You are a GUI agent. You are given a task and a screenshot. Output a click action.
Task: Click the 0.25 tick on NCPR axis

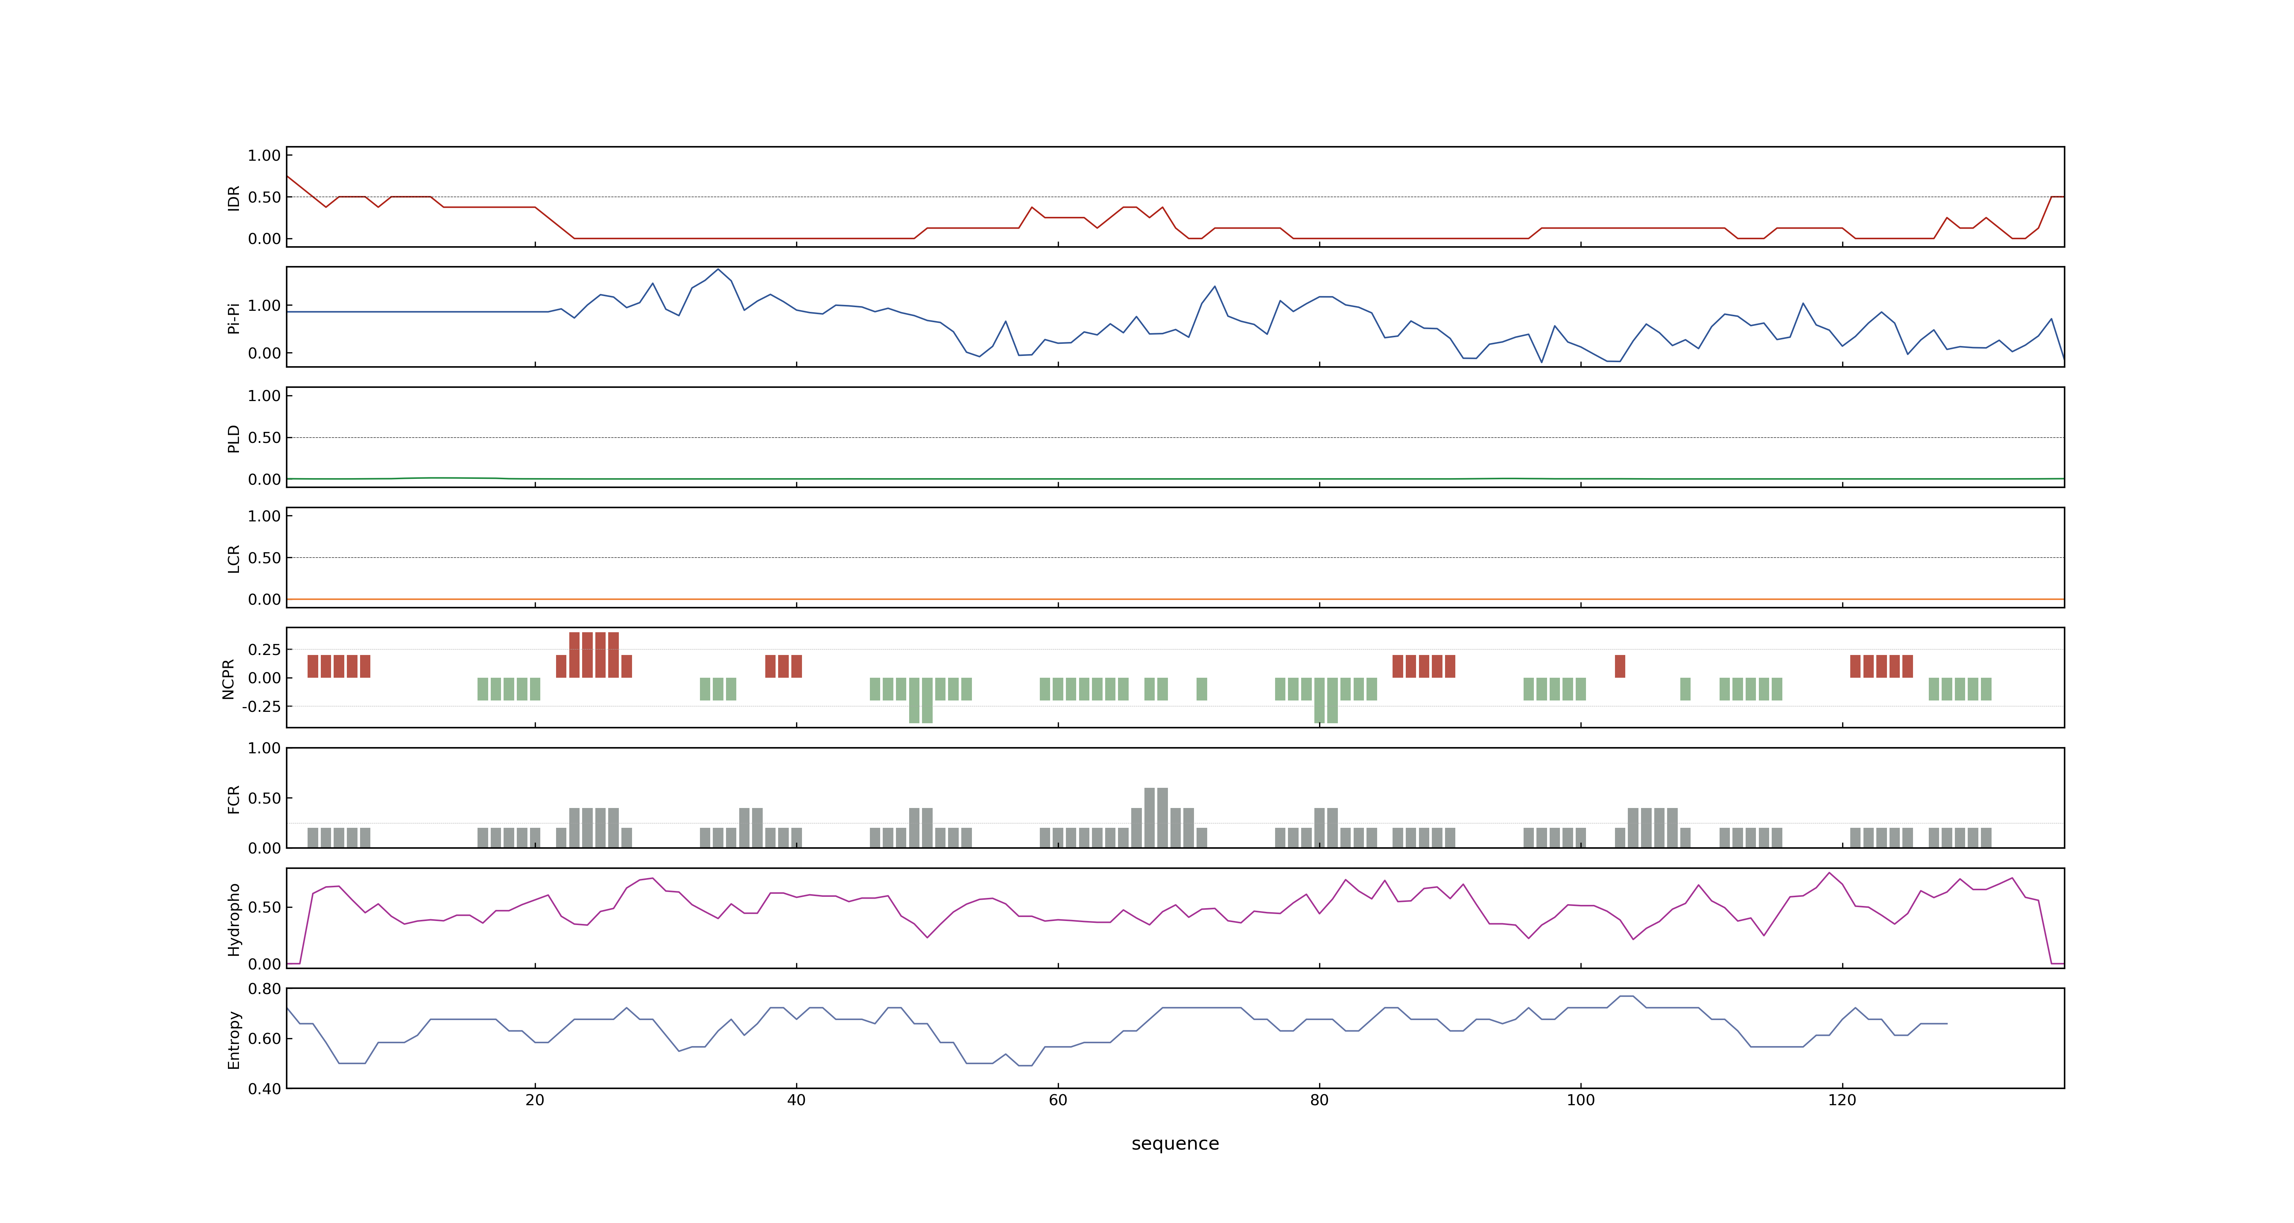(x=265, y=650)
